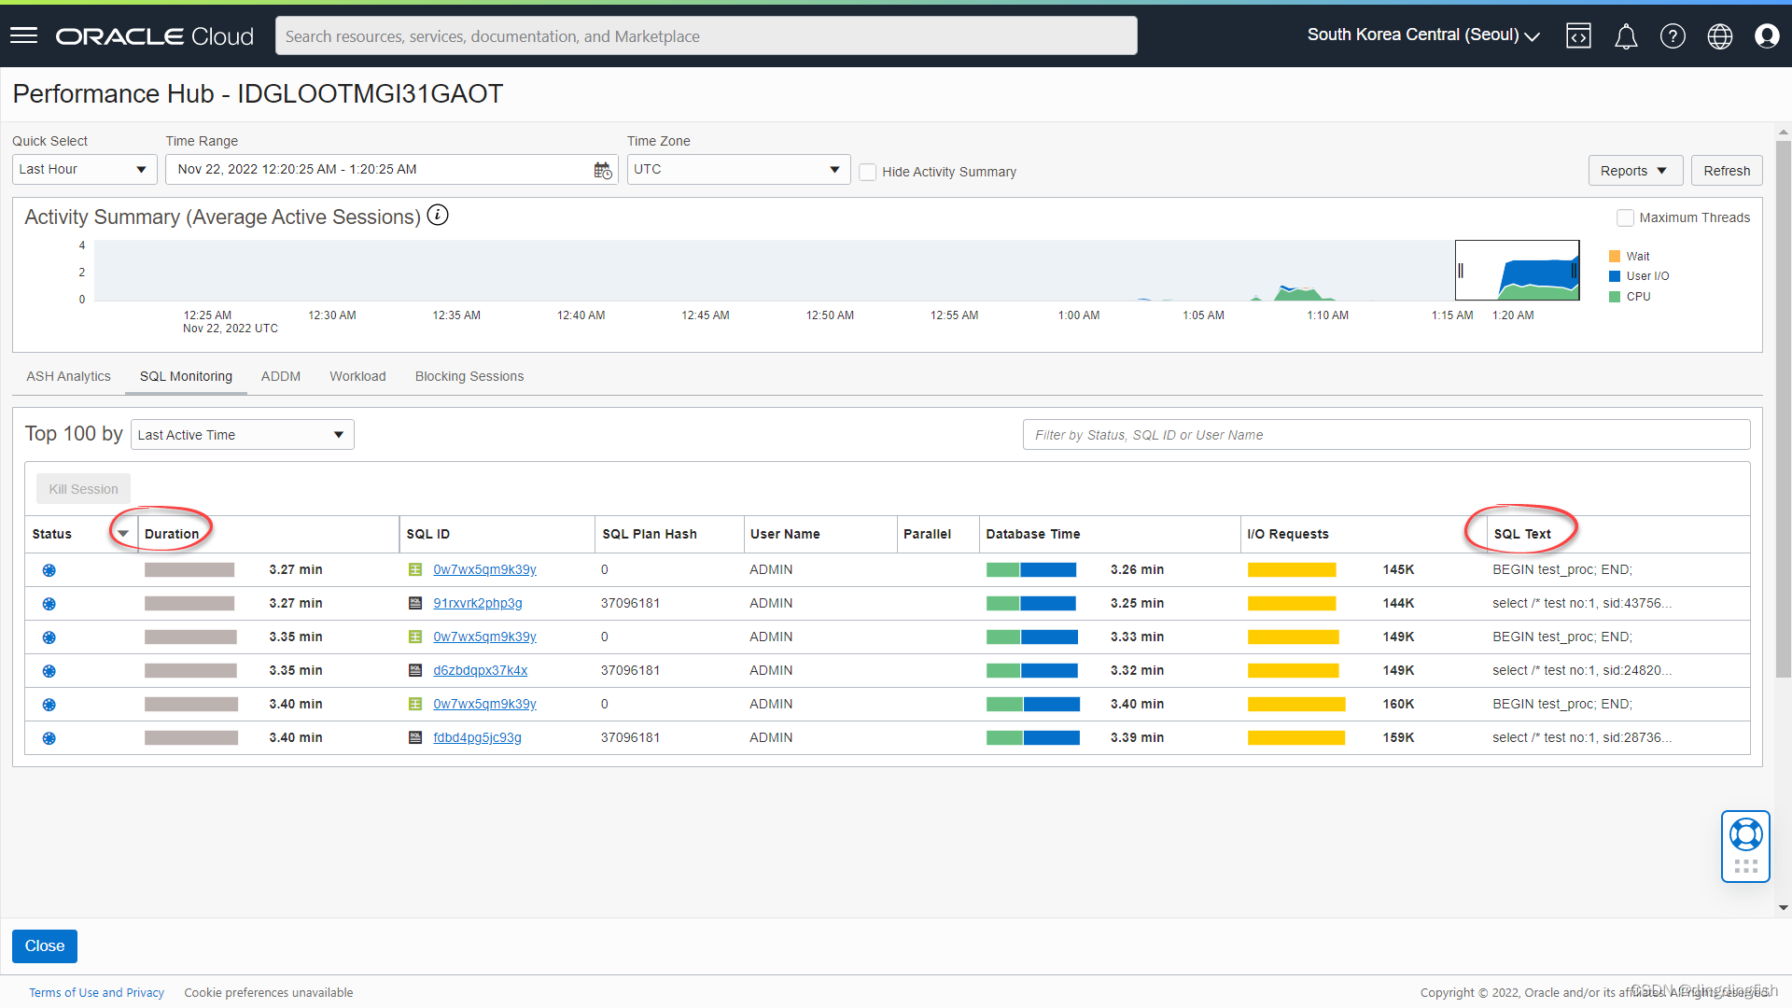Click the SQL text 'select /* test no:1, sid:43756...'
The width and height of the screenshot is (1792, 1008).
(x=1582, y=603)
